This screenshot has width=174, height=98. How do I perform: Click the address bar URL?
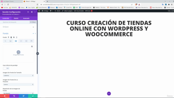coord(61,5)
